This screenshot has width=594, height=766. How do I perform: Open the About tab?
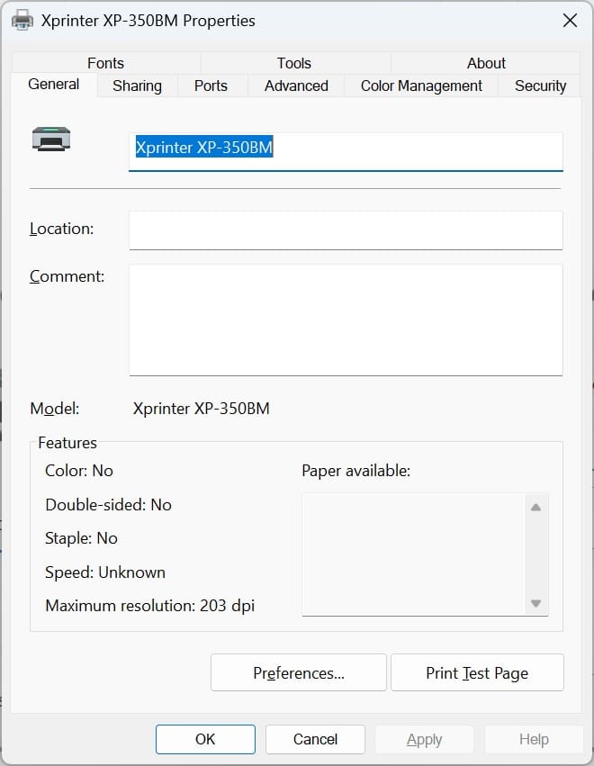click(x=486, y=63)
